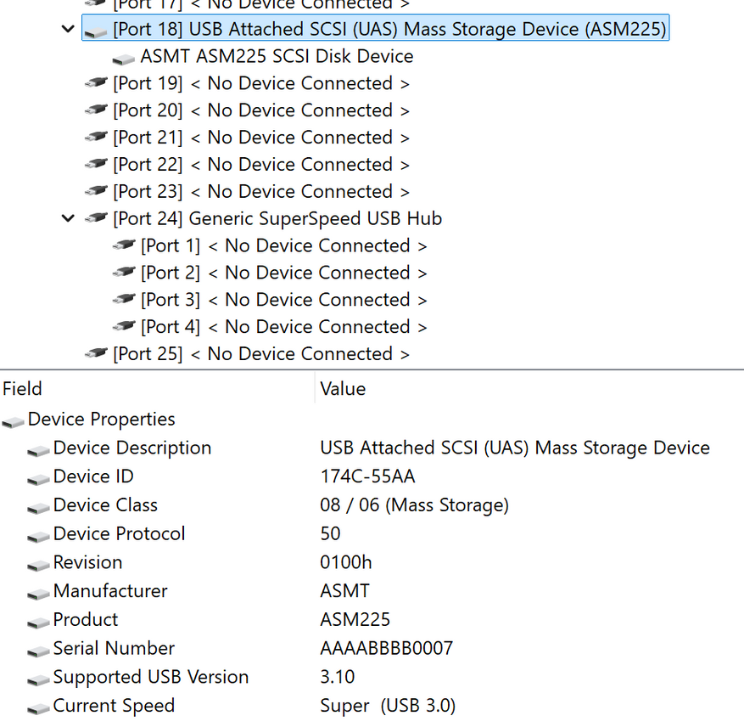Select the Device ID row

point(93,476)
